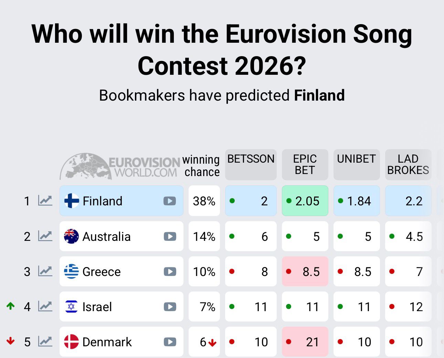444x358 pixels.
Task: Click the Greece flag icon
Action: click(71, 272)
